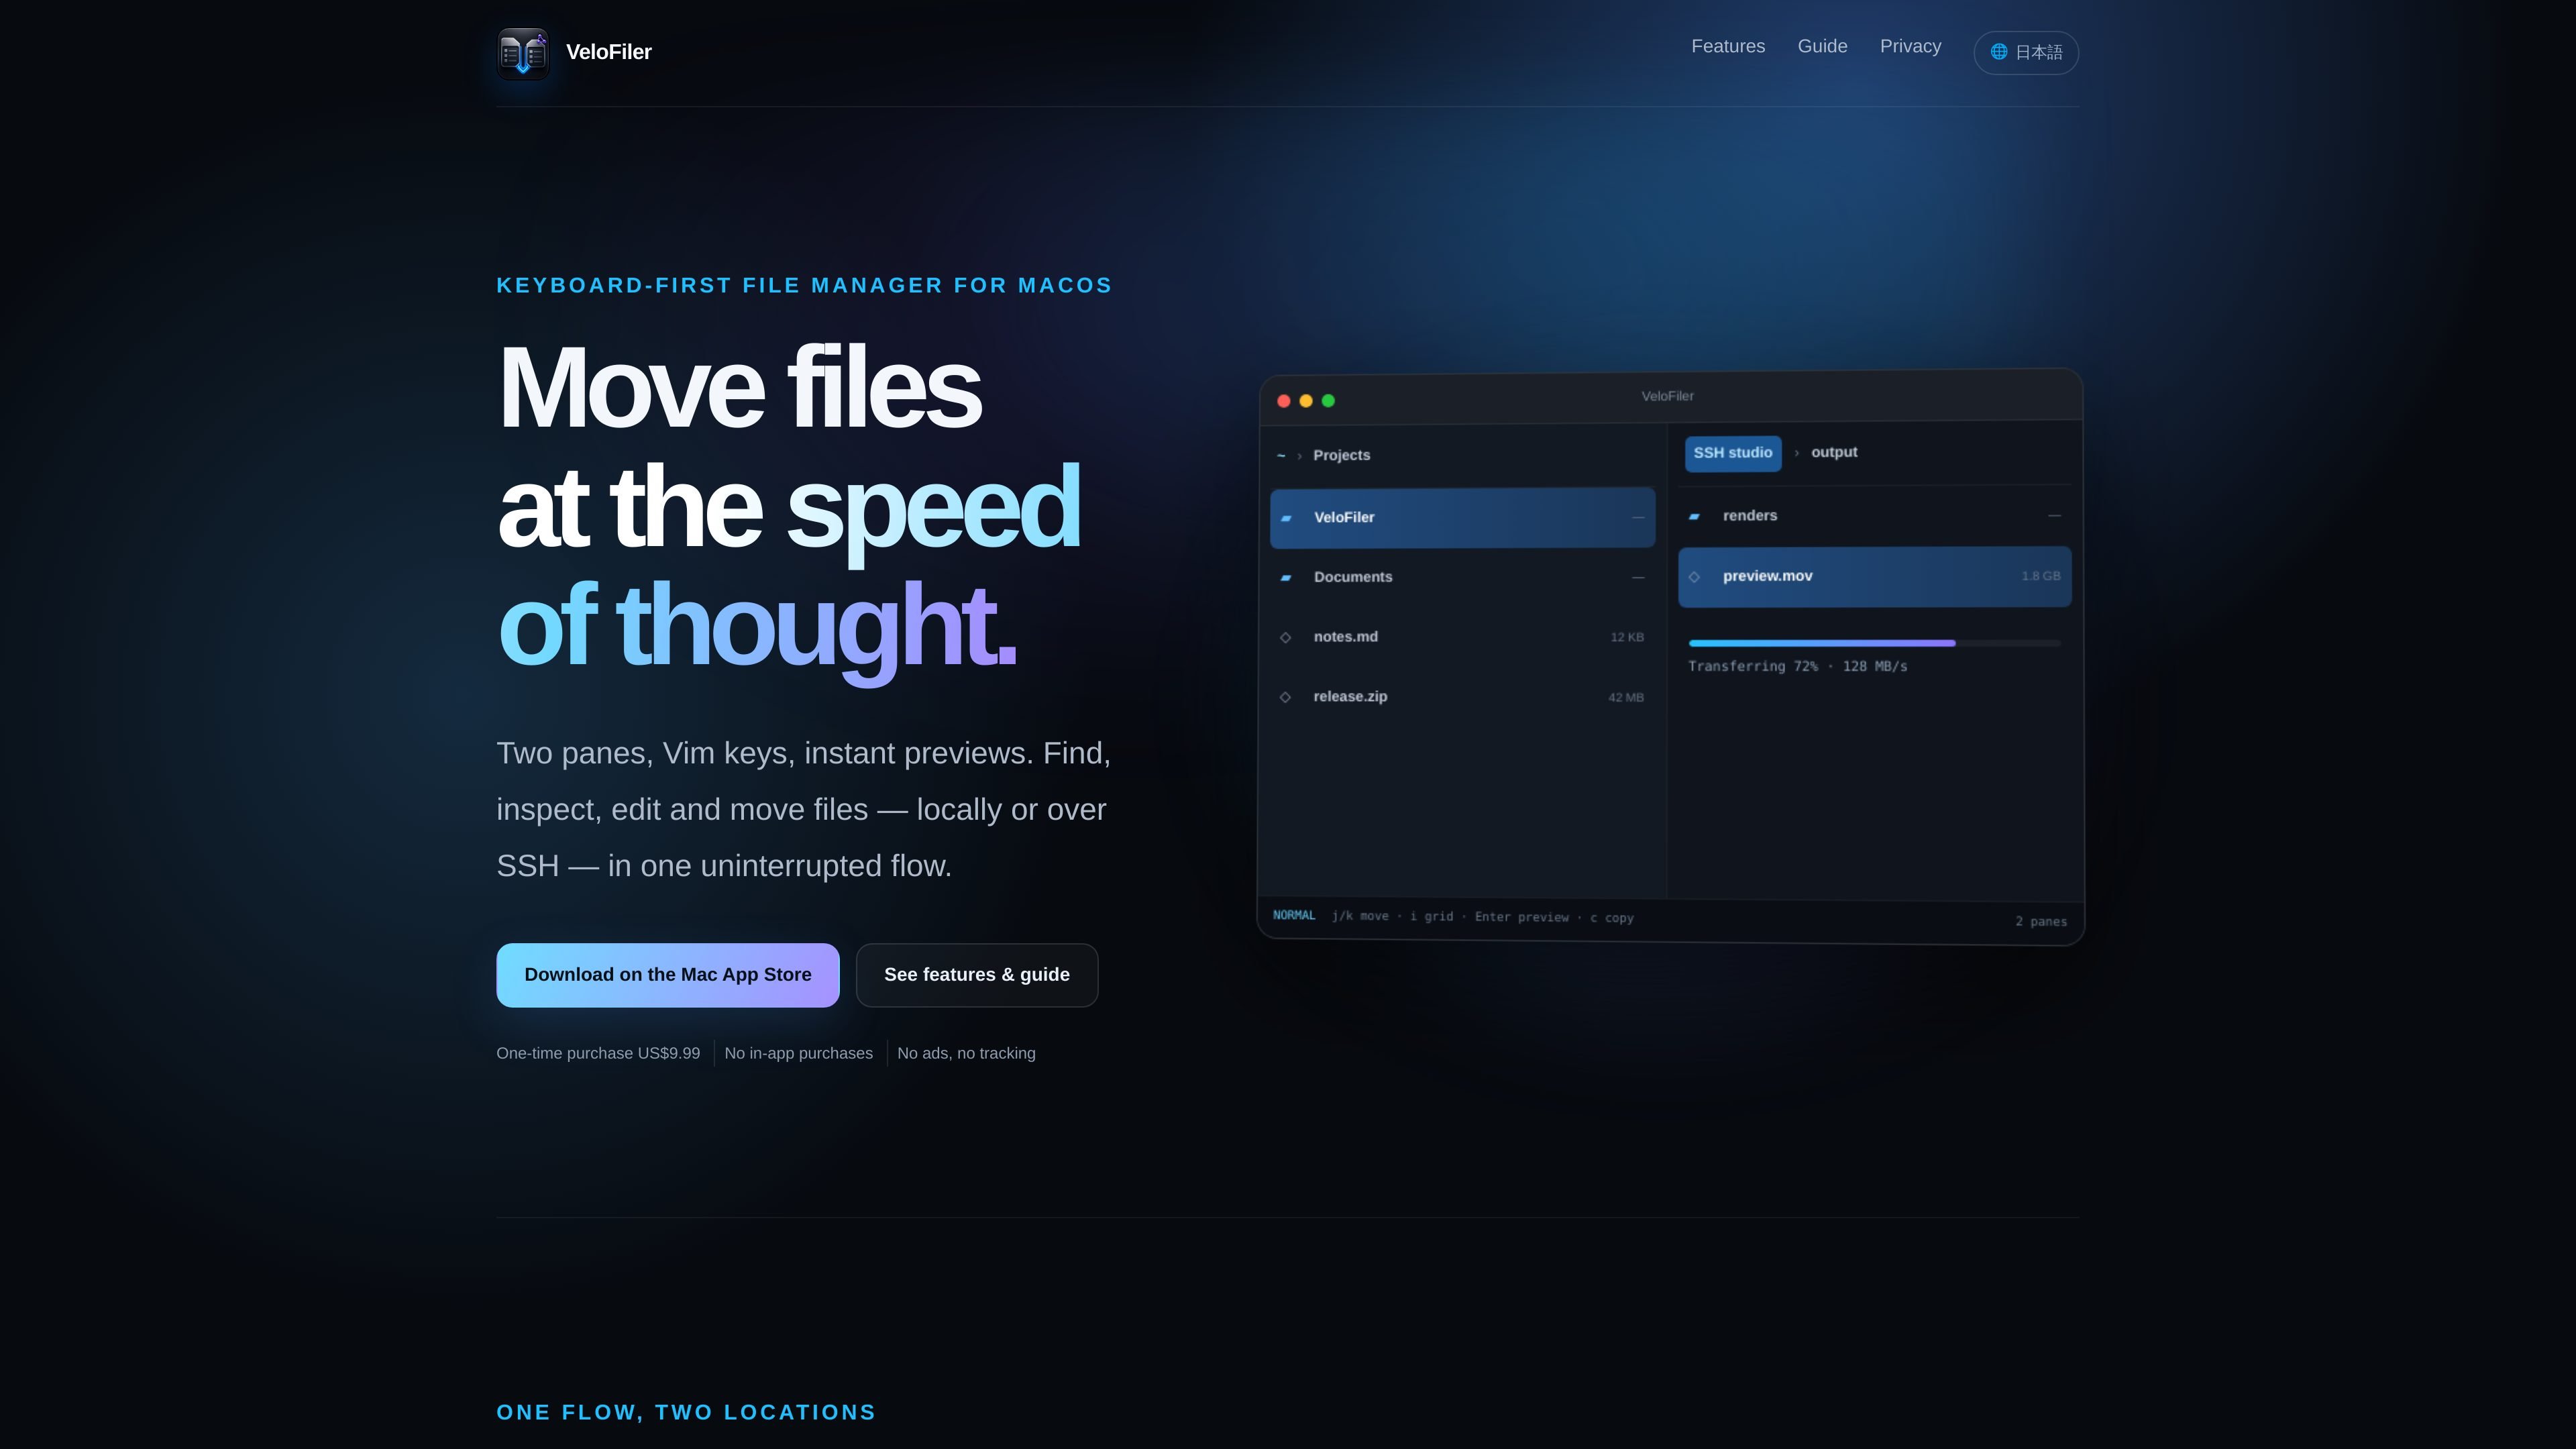This screenshot has width=2576, height=1449.
Task: Click the c copy hint in status bar
Action: 1612,918
